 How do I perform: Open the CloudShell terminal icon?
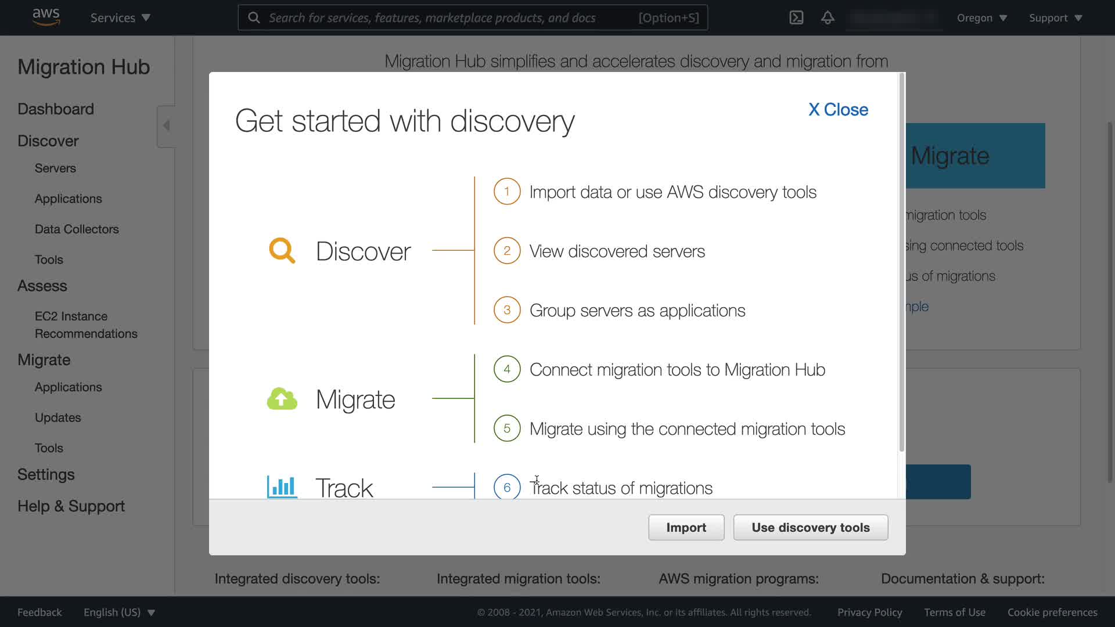(796, 17)
